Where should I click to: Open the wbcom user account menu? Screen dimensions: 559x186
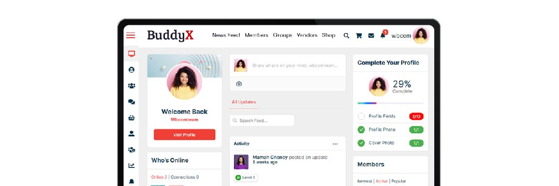(401, 36)
